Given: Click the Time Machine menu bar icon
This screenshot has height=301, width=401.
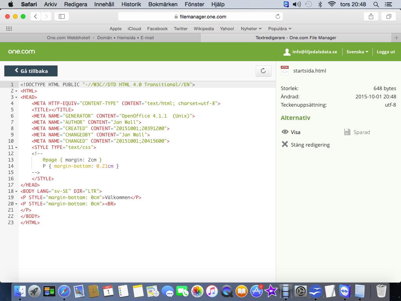Looking at the screenshot, I should (309, 4).
